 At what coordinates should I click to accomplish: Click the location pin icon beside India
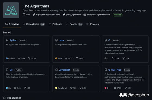pyautogui.click(x=24, y=15)
